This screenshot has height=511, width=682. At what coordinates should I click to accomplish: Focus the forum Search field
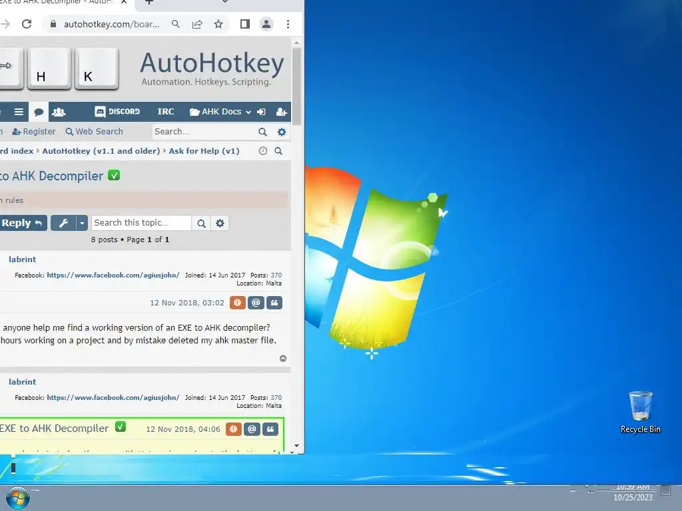[x=204, y=132]
